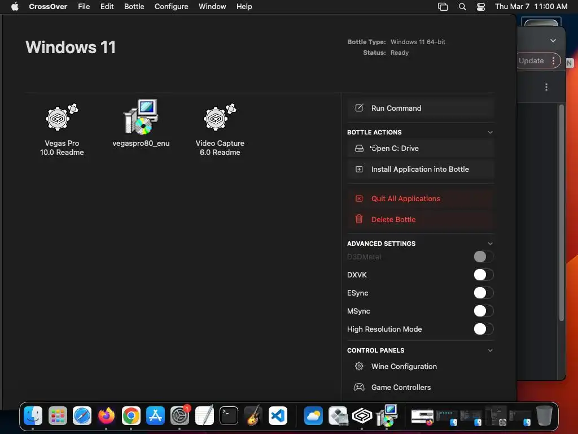Viewport: 578px width, 434px height.
Task: Click the Stage Manager icon in the menu bar
Action: coord(443,7)
